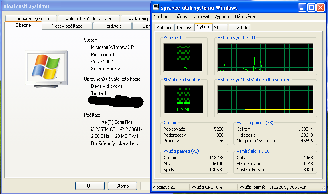Click status bar 'Využití CPU: 0%' entry
This screenshot has width=328, height=194.
(207, 187)
